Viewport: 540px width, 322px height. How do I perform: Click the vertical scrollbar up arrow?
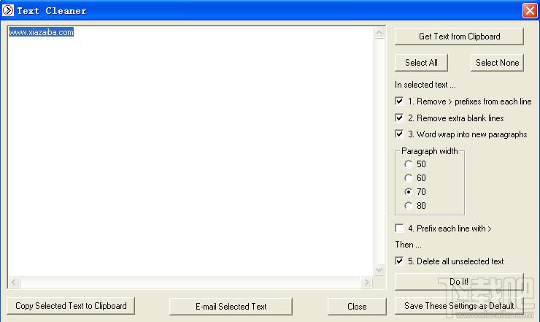(379, 33)
